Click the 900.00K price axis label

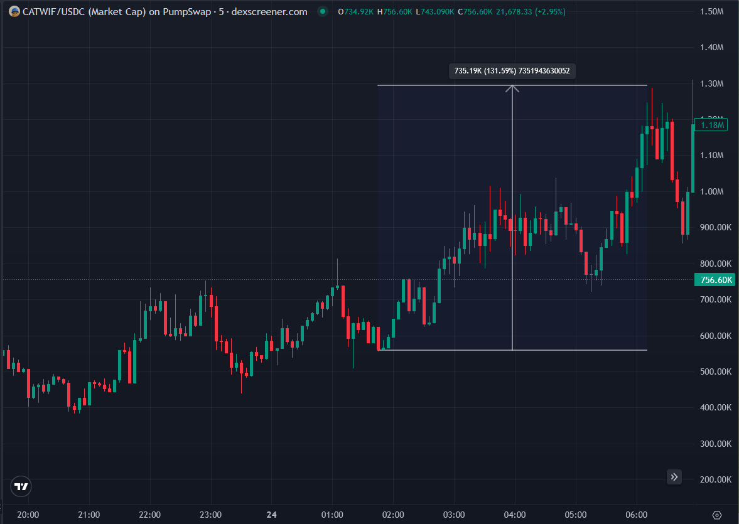click(x=715, y=227)
